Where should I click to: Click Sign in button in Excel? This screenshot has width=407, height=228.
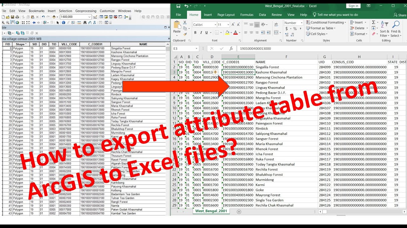[353, 6]
